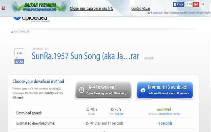Click the 433k like count bubble

19,53
